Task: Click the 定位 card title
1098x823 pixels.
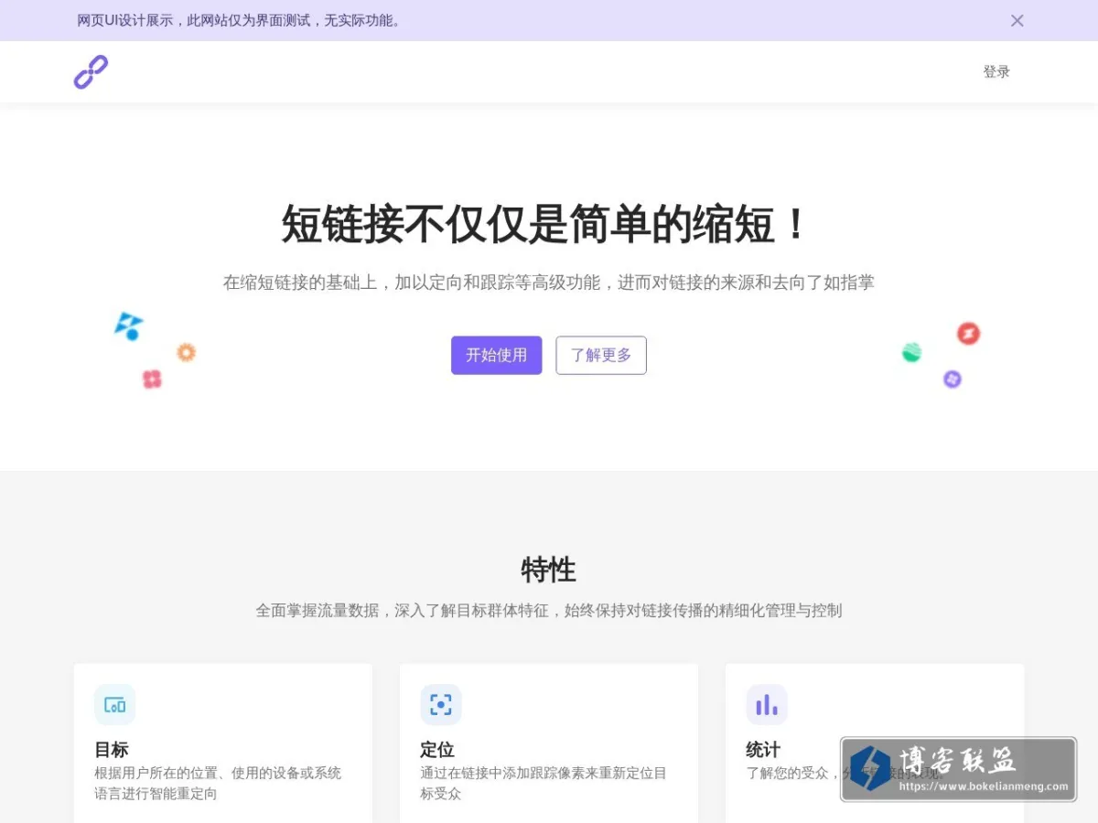Action: pyautogui.click(x=437, y=750)
